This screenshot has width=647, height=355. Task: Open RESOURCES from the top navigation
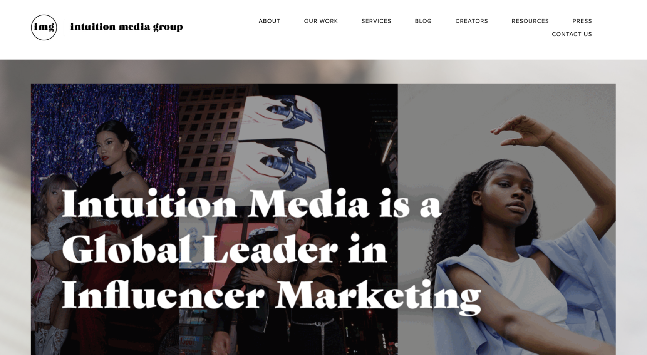[530, 21]
